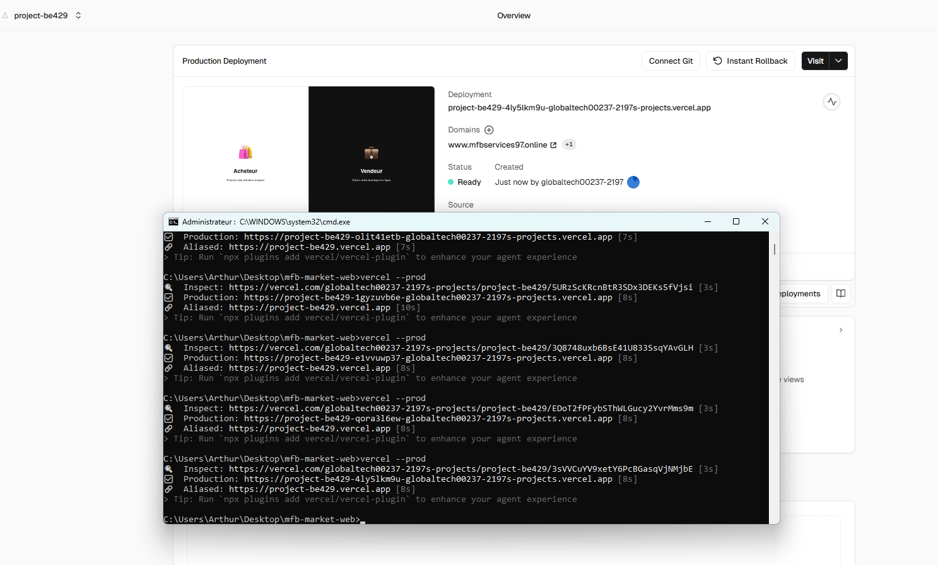Viewport: 938px width, 565px height.
Task: Maximize the cmd.exe window
Action: (736, 221)
